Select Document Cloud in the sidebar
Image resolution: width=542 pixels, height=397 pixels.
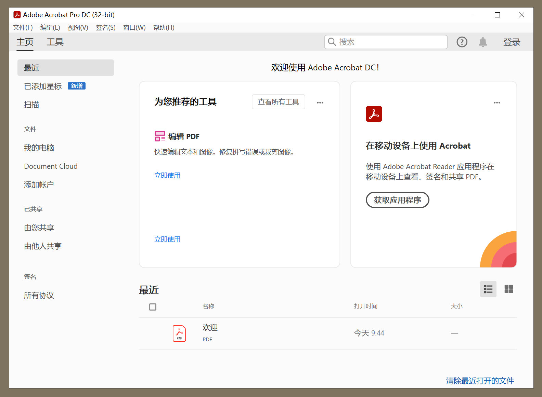pyautogui.click(x=51, y=166)
